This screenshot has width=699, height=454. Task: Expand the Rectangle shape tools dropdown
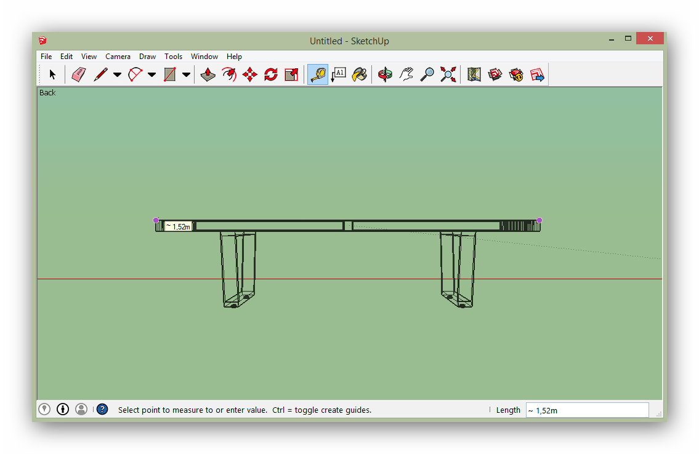pos(186,75)
